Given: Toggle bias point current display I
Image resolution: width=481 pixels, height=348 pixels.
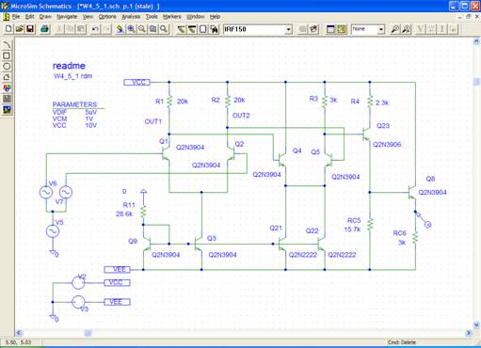Looking at the screenshot, I should [x=442, y=29].
